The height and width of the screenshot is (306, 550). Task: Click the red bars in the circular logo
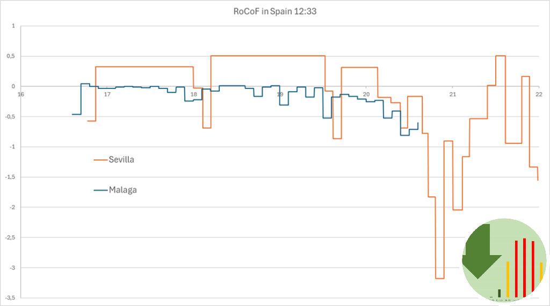coord(525,267)
